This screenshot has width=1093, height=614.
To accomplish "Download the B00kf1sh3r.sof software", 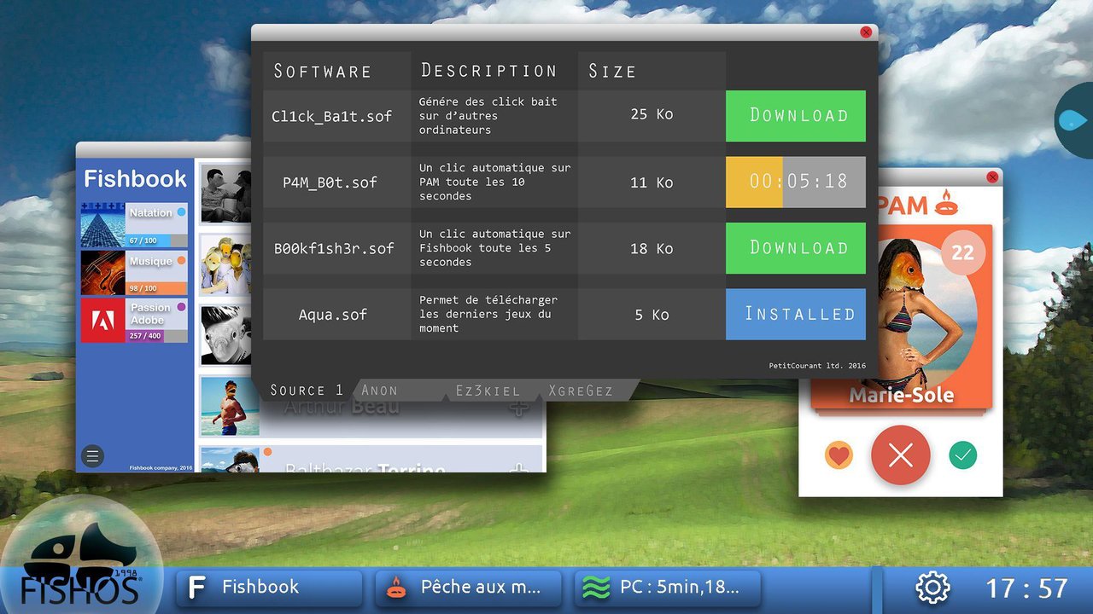I will pos(796,248).
